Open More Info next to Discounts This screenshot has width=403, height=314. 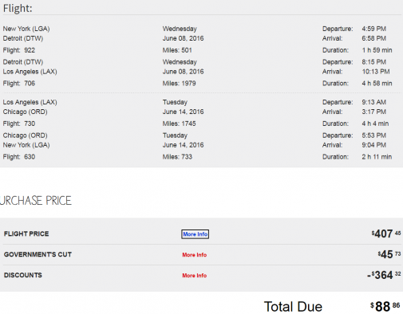point(195,276)
